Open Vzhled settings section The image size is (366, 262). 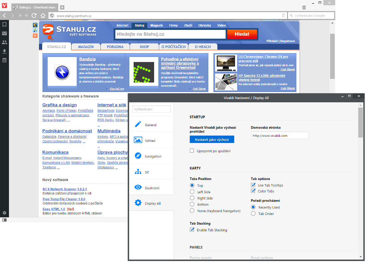coord(151,140)
